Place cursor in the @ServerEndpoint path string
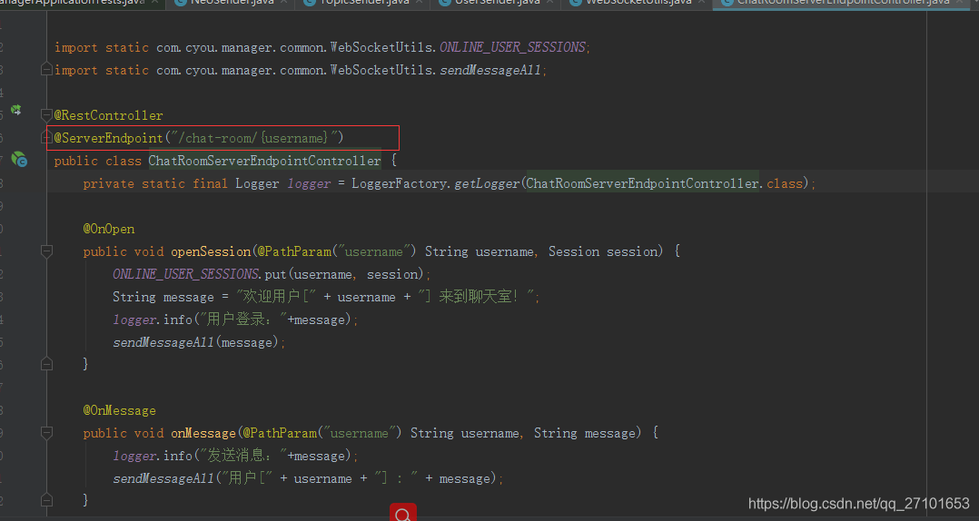 [x=254, y=138]
